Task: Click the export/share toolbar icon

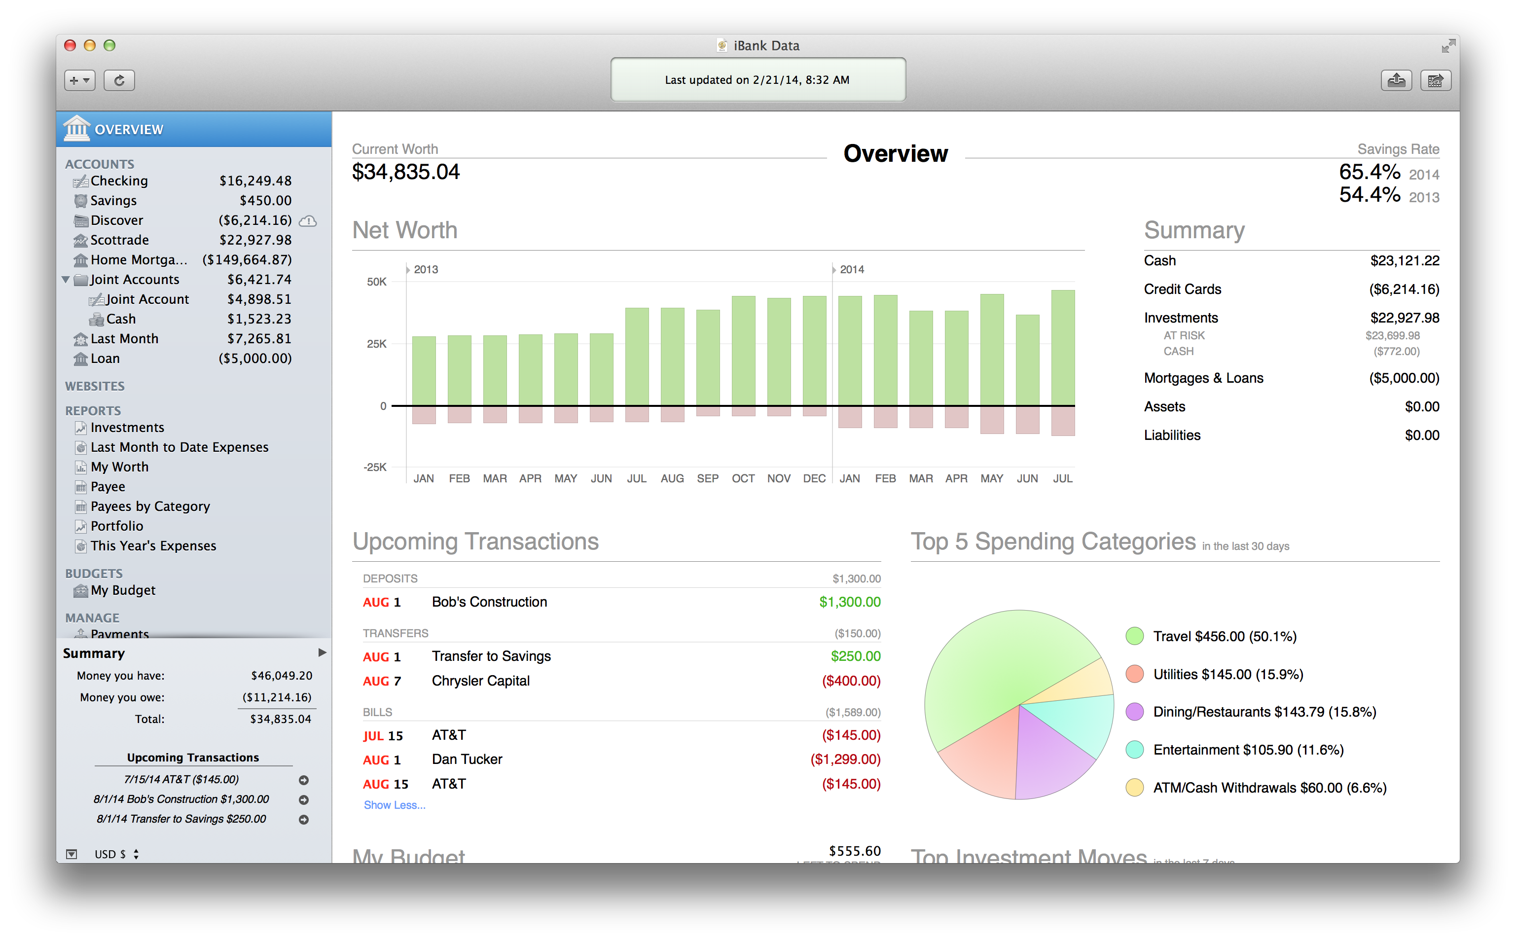Action: [x=1396, y=80]
